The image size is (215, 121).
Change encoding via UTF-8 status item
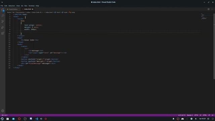(x=196, y=115)
